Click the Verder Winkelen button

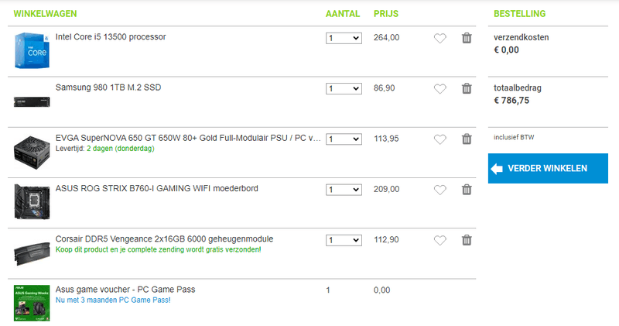[548, 168]
